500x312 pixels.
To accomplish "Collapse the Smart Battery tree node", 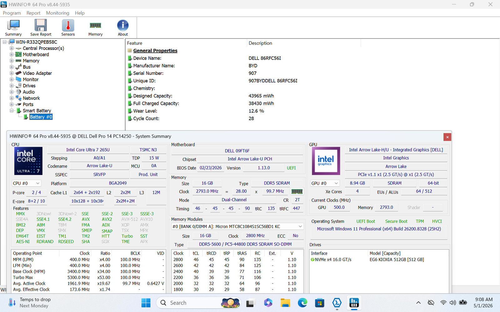I will point(12,111).
